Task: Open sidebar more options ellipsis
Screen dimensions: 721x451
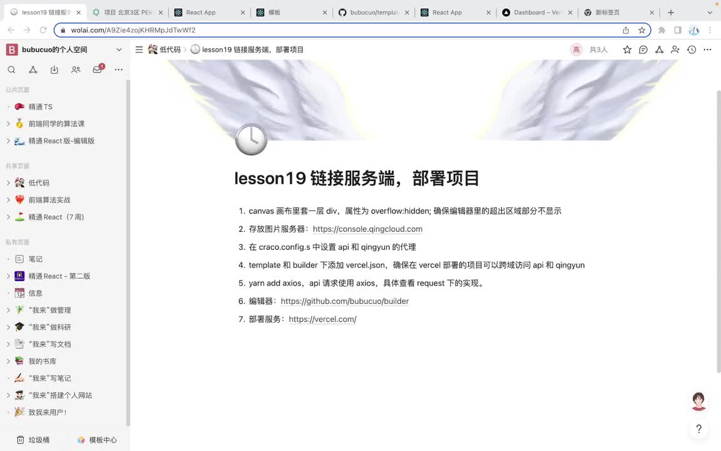Action: click(x=119, y=70)
